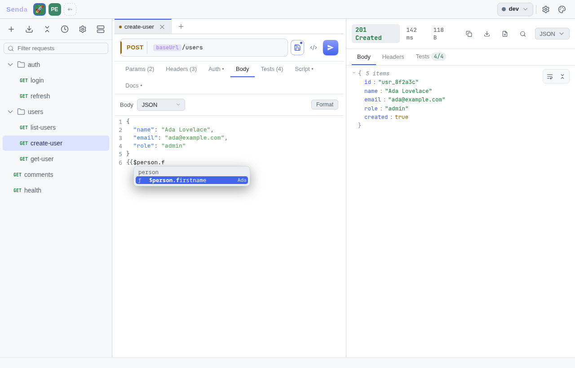This screenshot has height=368, width=575.
Task: Collapse all folders in sidebar toolbar
Action: pyautogui.click(x=47, y=29)
